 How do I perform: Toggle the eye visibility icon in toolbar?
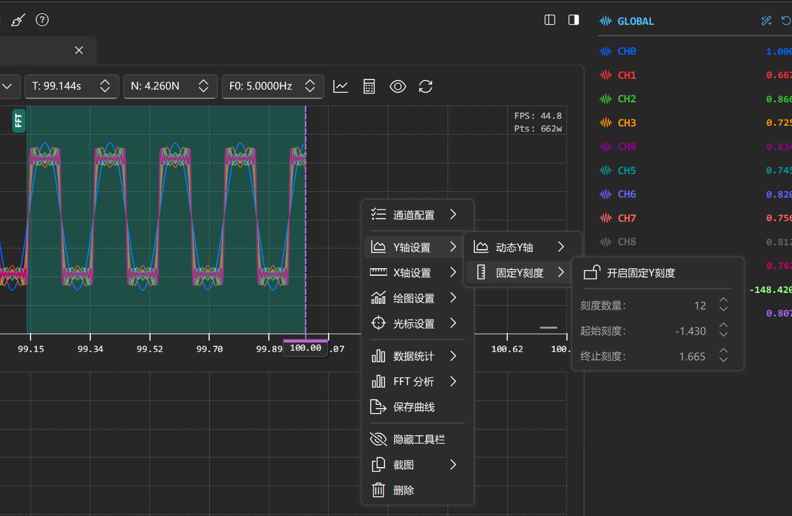click(x=398, y=86)
